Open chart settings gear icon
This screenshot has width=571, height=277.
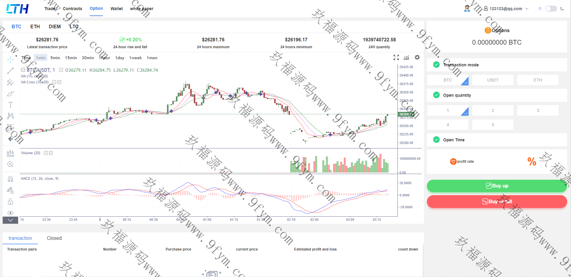click(417, 57)
